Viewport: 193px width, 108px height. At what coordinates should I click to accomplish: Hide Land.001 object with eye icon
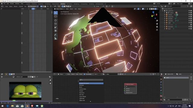189,21
